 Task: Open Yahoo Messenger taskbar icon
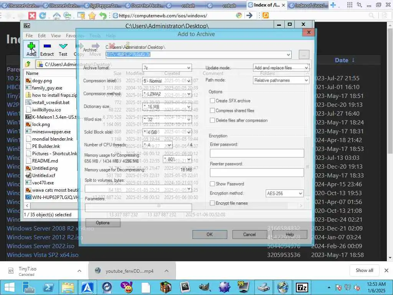[127, 287]
